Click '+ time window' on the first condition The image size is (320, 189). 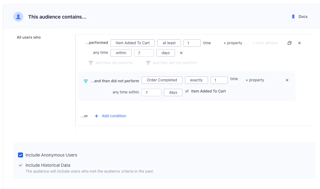click(x=265, y=43)
